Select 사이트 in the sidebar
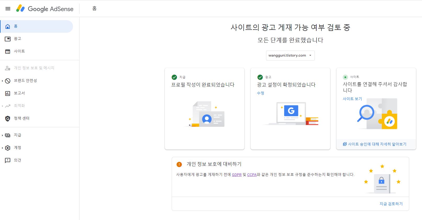This screenshot has height=220, width=422. [x=36, y=52]
